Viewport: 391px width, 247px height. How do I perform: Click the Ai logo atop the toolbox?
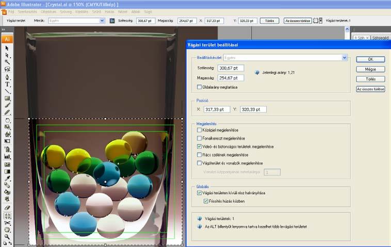click(x=7, y=39)
